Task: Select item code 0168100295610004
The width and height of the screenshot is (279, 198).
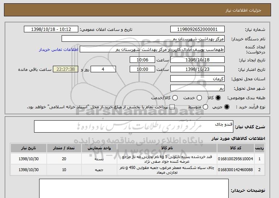Action: click(x=236, y=159)
